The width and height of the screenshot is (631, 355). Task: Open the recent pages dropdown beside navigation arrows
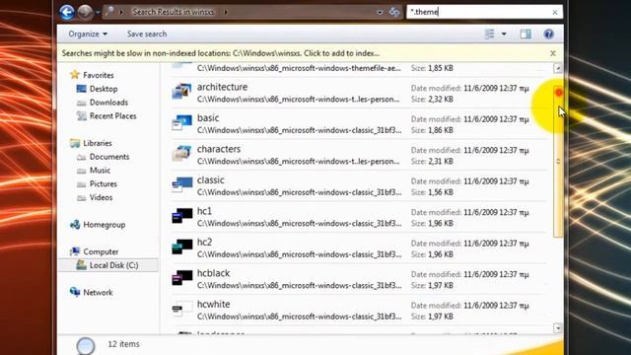pos(98,13)
